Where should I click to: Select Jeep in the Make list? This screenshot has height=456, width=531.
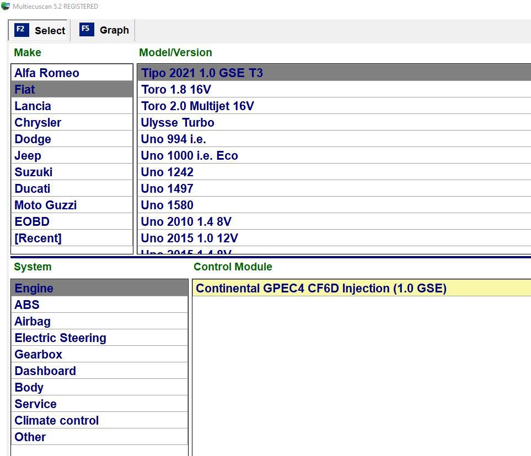tap(28, 156)
